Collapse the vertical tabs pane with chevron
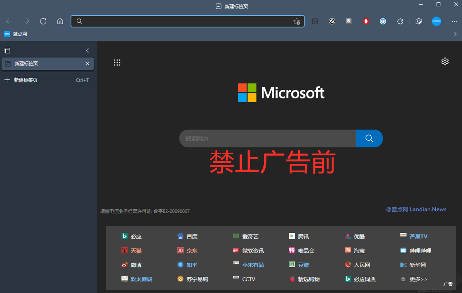Image resolution: width=462 pixels, height=293 pixels. point(87,51)
